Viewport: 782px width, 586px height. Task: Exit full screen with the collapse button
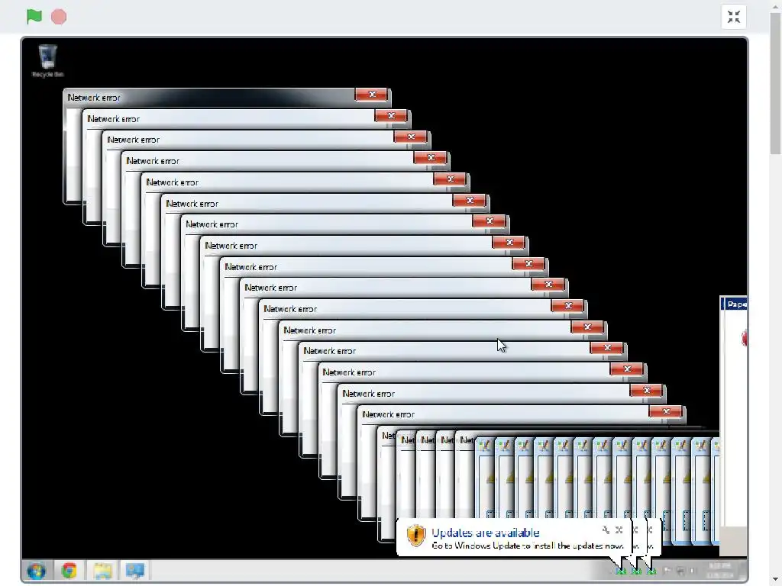(734, 17)
